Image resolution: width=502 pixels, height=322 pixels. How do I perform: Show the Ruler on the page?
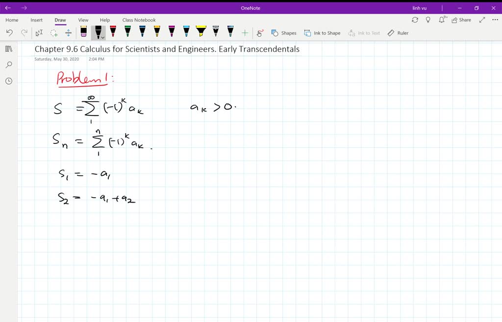pyautogui.click(x=398, y=33)
